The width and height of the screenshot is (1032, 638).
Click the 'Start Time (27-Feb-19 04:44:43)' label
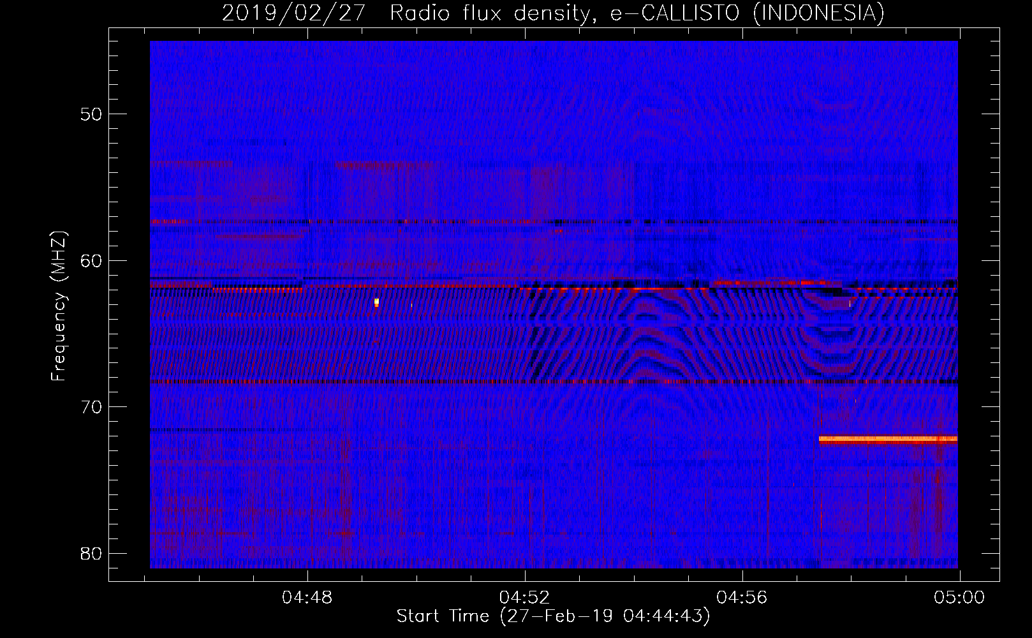pyautogui.click(x=553, y=616)
